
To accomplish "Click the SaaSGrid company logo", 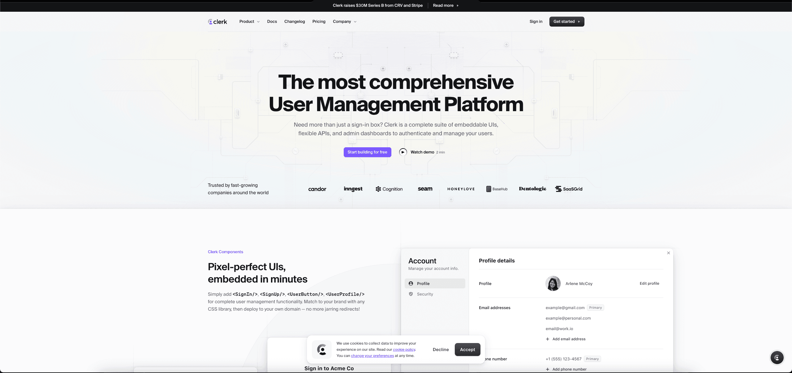I will pos(569,189).
